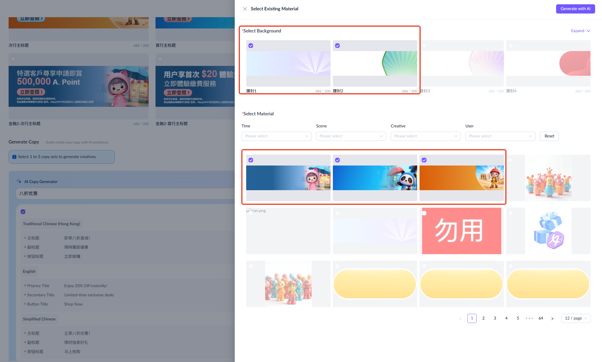Open the User filter dropdown

click(500, 136)
